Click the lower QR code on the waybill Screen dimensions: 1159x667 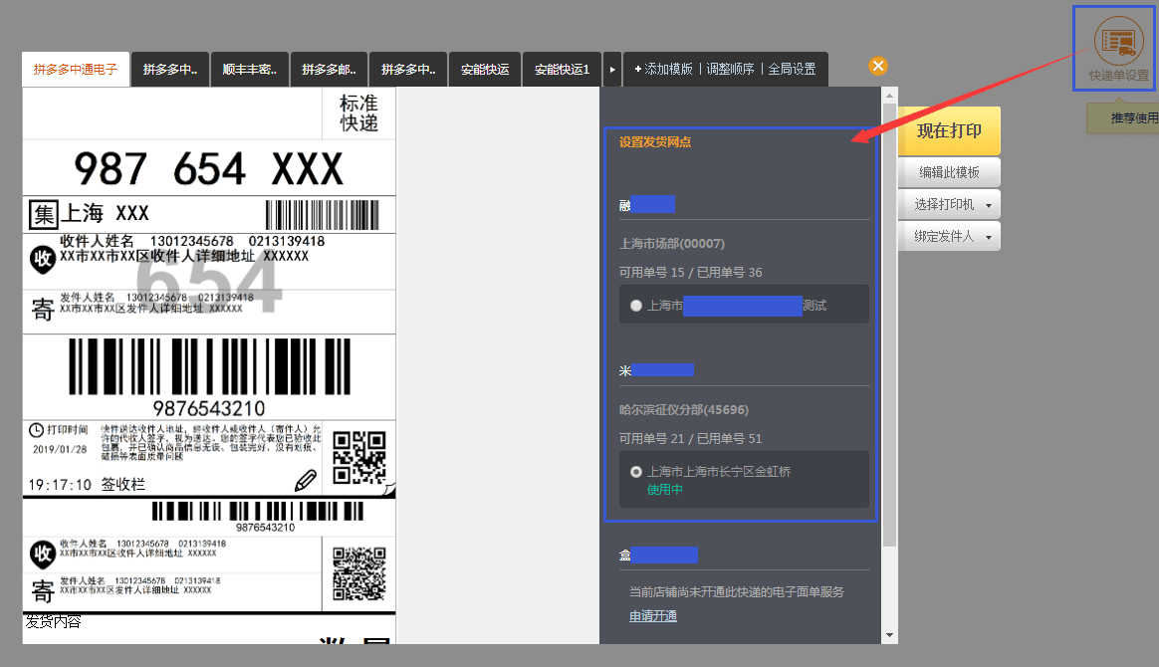[x=359, y=573]
